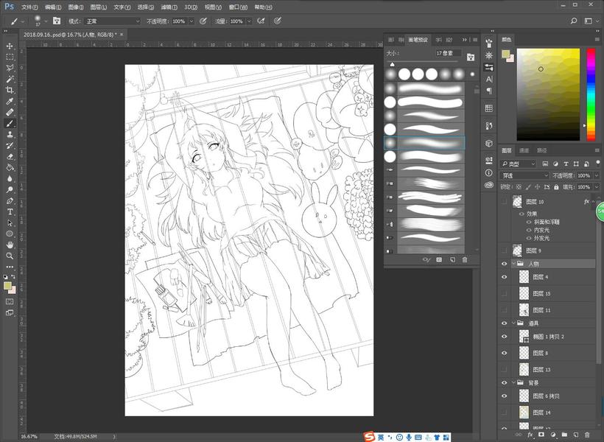
Task: Click the foreground color swatch in toolbox
Action: coord(7,286)
